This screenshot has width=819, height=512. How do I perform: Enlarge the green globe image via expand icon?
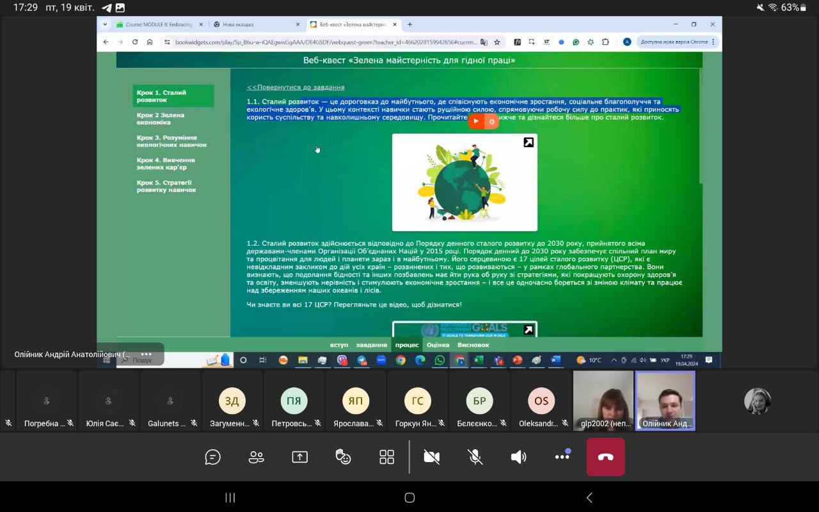(529, 143)
